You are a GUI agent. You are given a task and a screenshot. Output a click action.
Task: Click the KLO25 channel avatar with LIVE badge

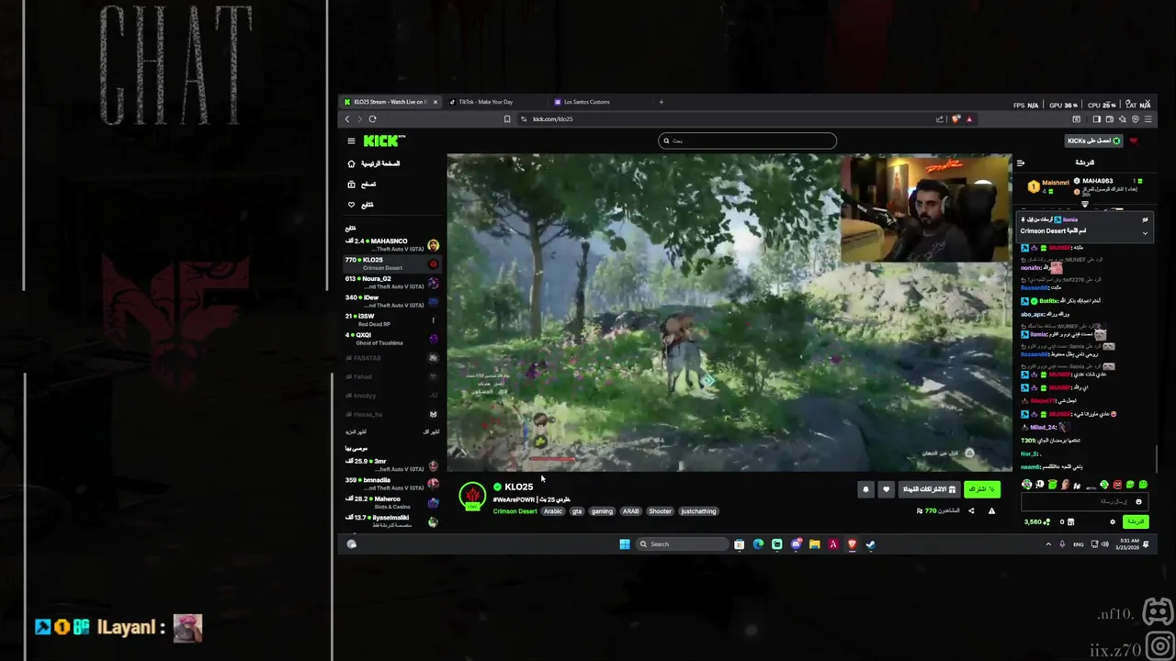[472, 497]
